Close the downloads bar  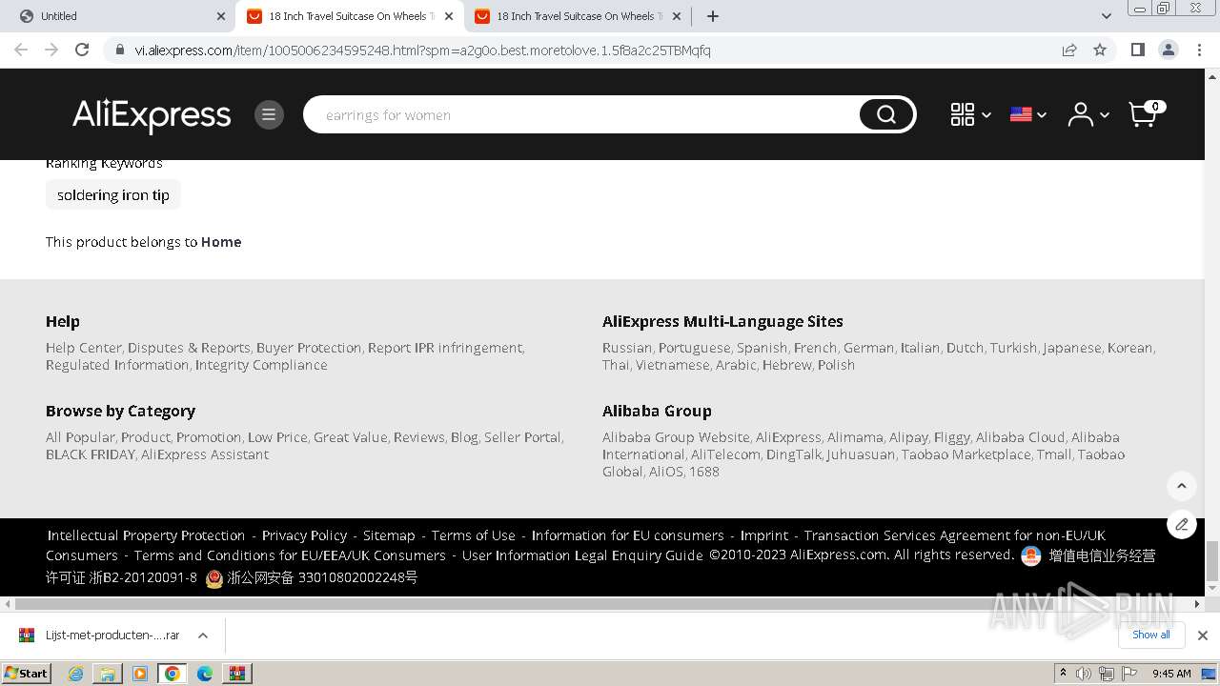tap(1203, 636)
